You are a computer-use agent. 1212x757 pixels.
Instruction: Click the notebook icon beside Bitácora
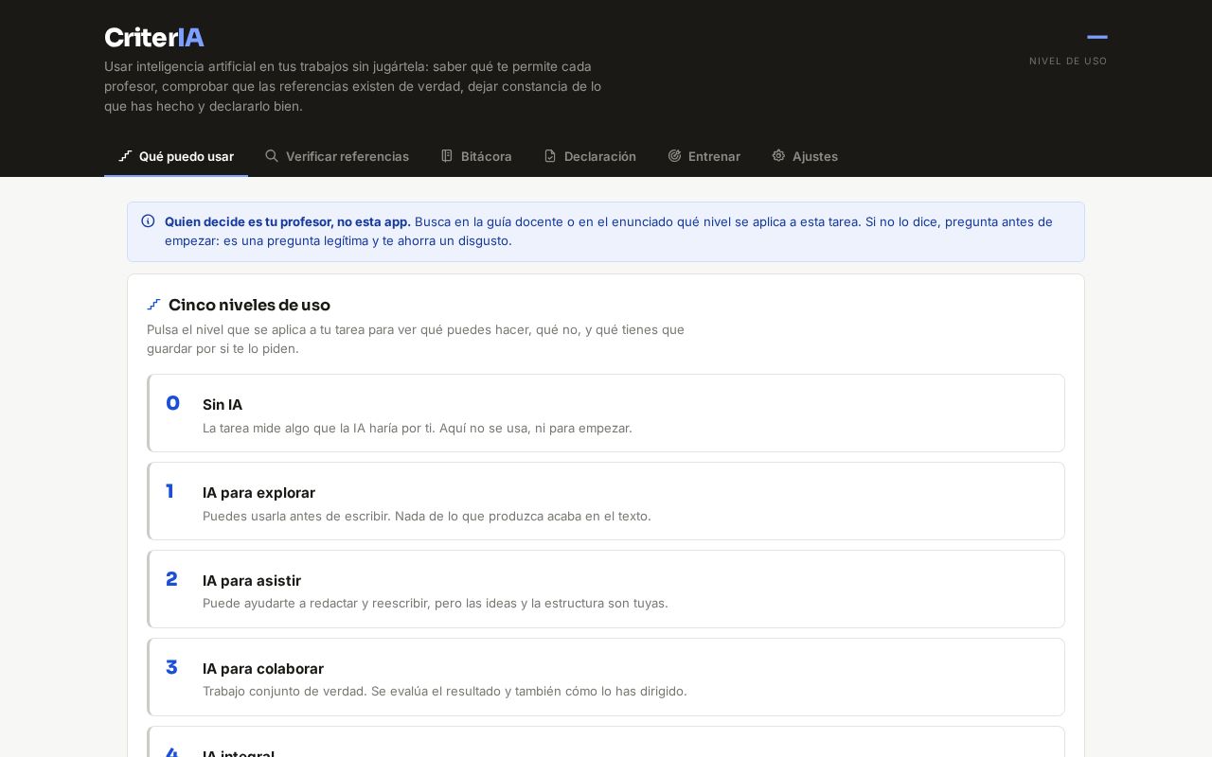point(447,156)
